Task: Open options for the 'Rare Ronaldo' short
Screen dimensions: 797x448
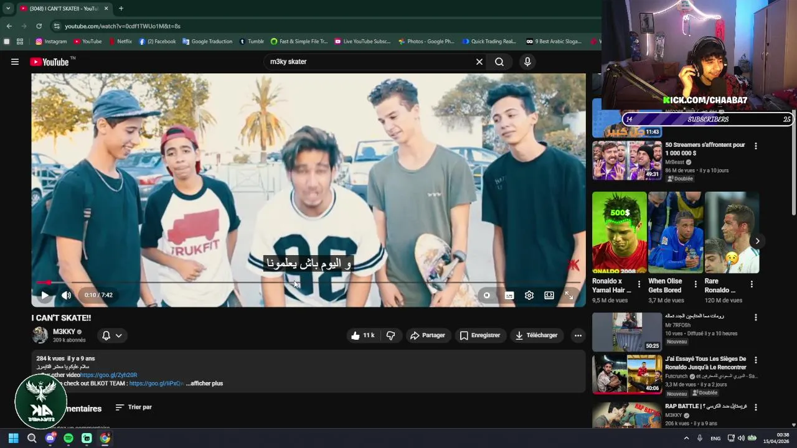Action: point(752,284)
